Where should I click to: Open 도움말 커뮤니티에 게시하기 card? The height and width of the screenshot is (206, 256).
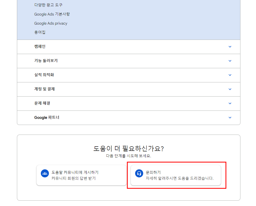[x=81, y=175]
